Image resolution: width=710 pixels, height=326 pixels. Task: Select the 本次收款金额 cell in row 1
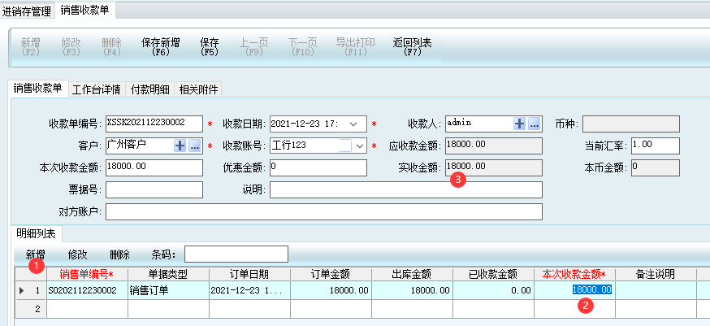click(574, 290)
